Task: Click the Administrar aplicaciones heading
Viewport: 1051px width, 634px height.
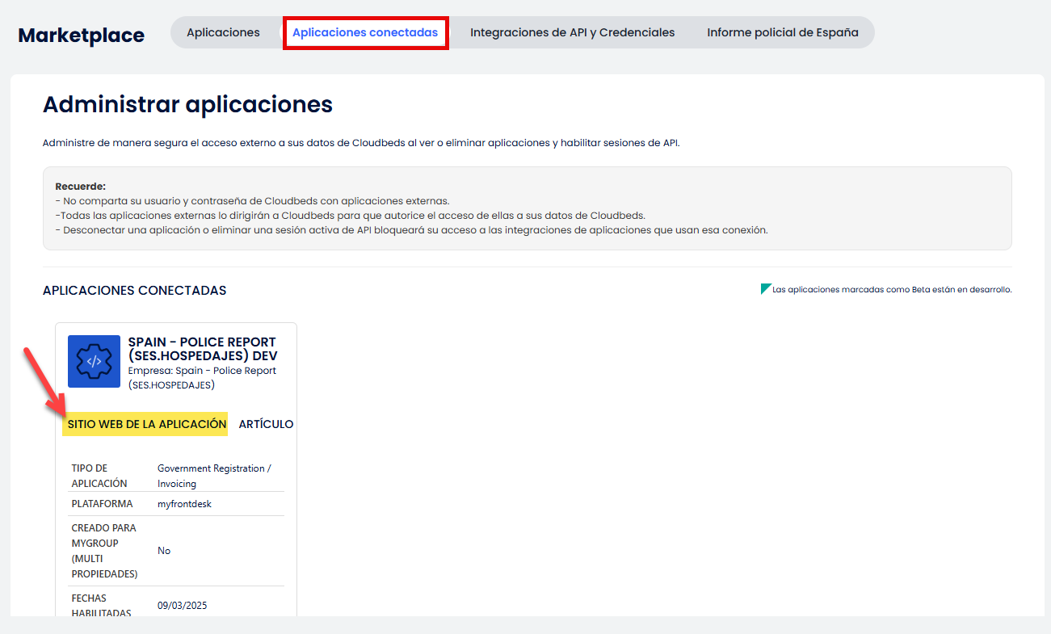Action: pos(187,105)
